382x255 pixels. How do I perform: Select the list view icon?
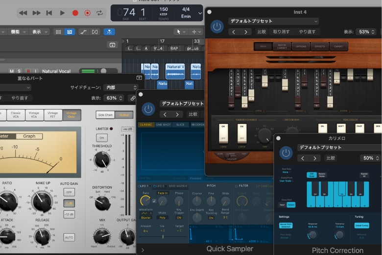[70, 32]
